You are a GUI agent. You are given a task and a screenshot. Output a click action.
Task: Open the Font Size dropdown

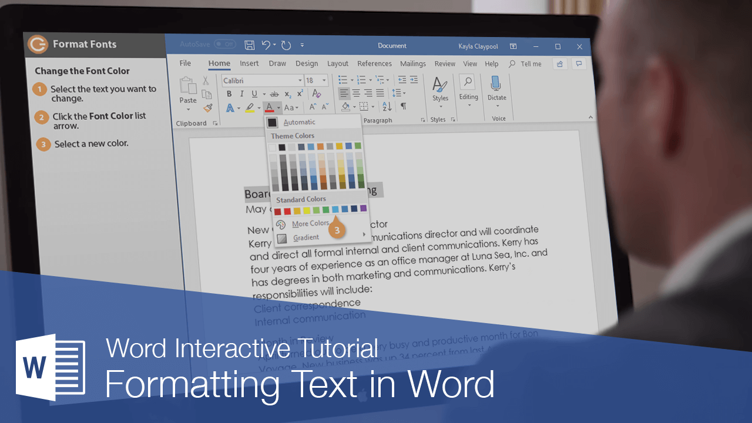pyautogui.click(x=324, y=80)
